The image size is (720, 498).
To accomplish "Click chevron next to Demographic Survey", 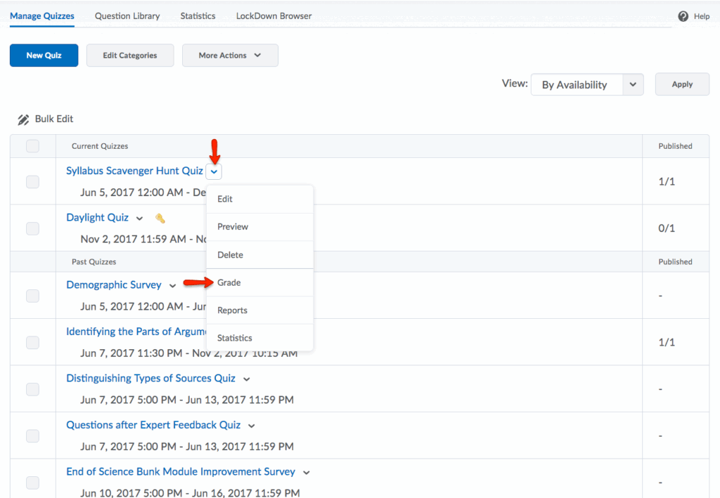I will pyautogui.click(x=172, y=286).
